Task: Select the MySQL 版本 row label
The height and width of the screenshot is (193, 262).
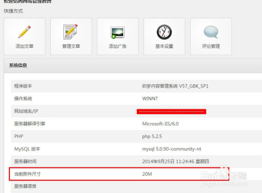Action: (27, 149)
